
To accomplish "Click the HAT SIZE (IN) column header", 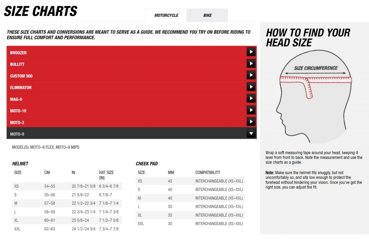I will click(106, 175).
